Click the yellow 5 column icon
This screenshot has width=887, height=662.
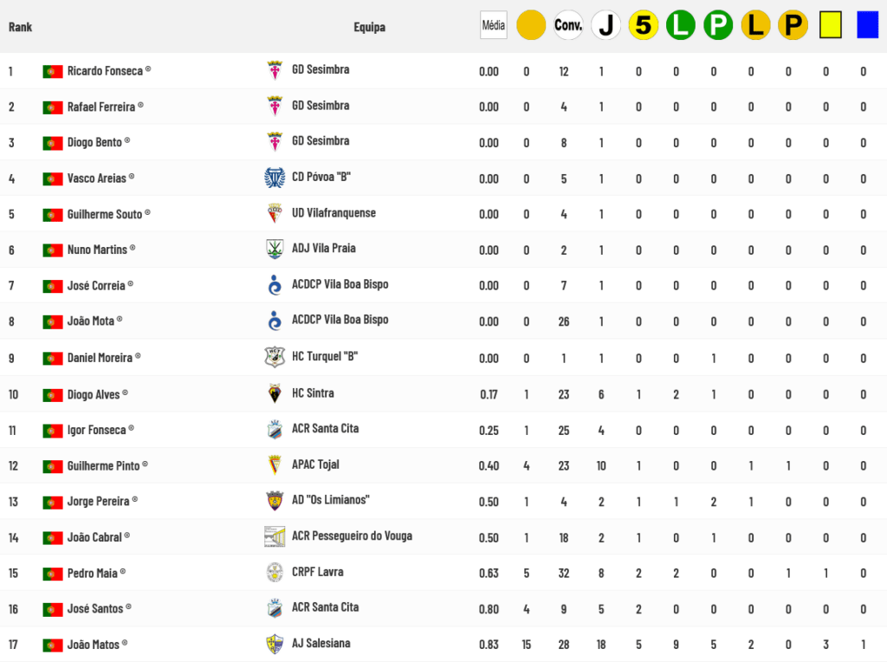click(644, 25)
